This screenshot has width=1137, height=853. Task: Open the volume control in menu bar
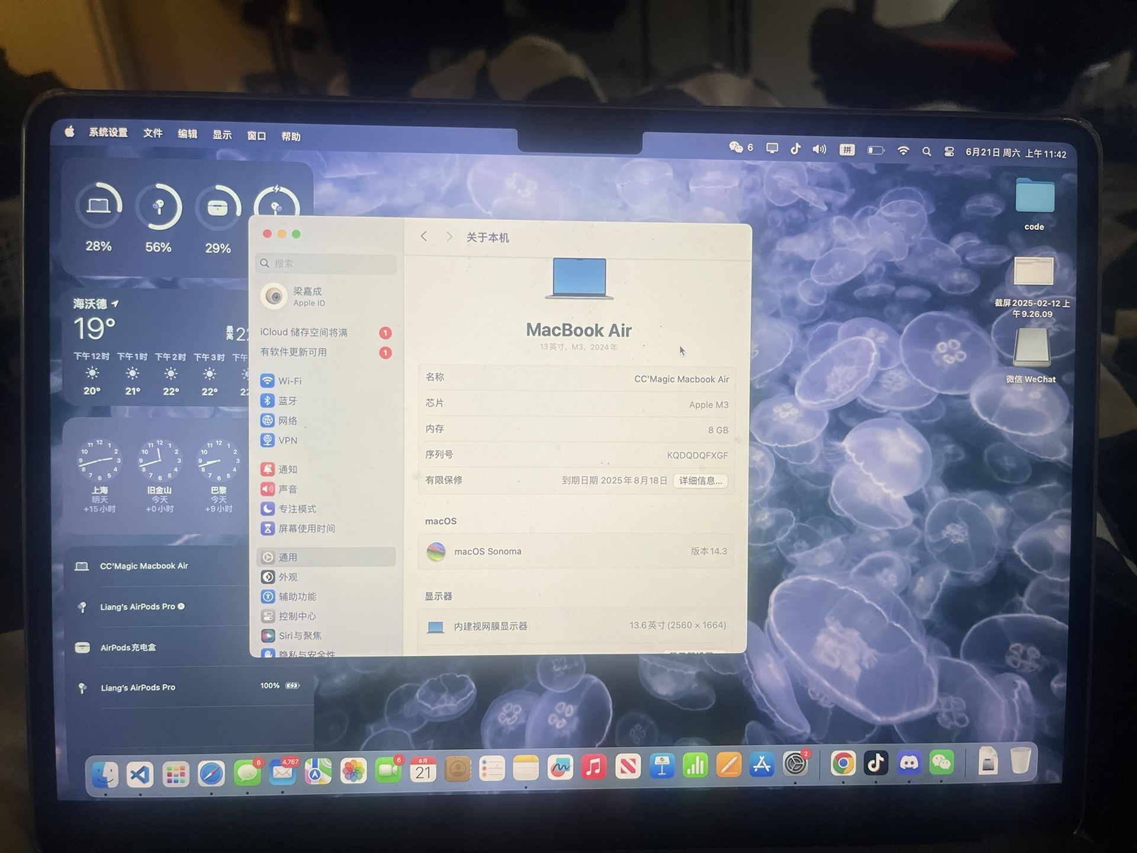[820, 149]
